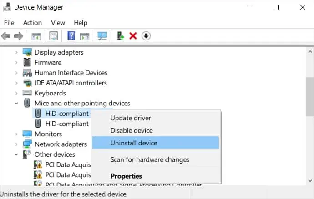
Task: Select the Network adapters label
Action: 61,144
